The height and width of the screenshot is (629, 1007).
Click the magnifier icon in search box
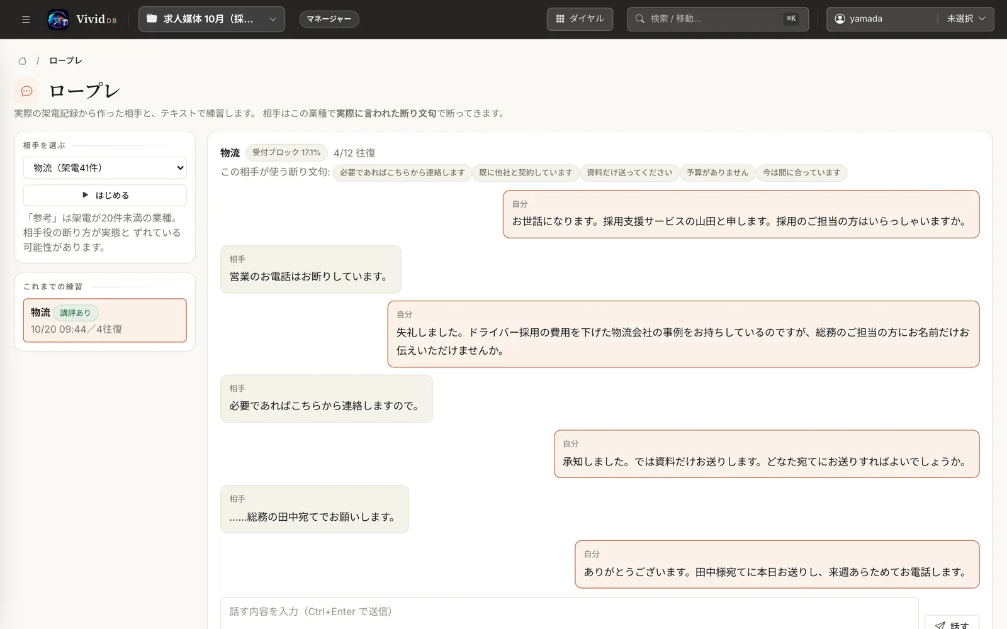coord(640,19)
